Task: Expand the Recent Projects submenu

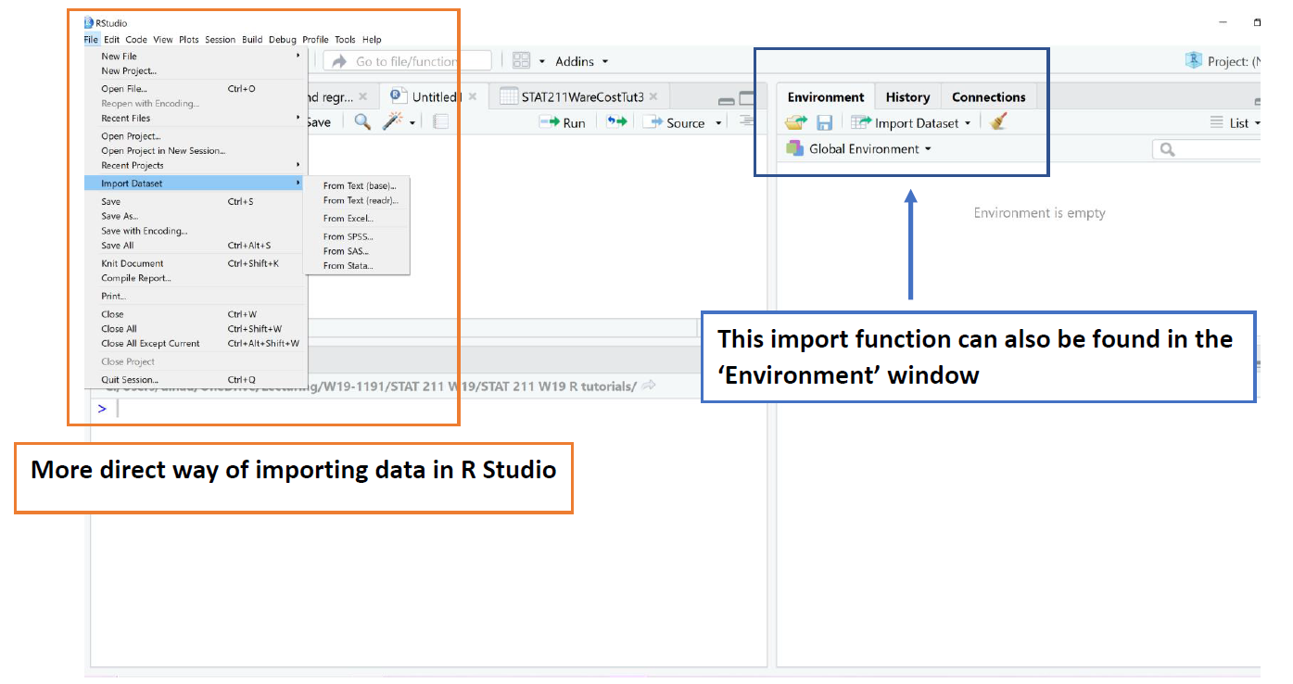Action: click(195, 165)
